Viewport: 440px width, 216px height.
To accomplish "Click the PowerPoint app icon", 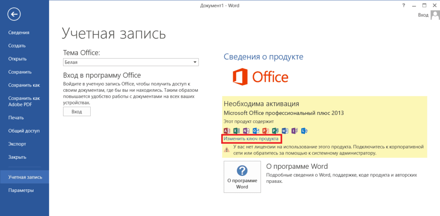I will [x=266, y=131].
